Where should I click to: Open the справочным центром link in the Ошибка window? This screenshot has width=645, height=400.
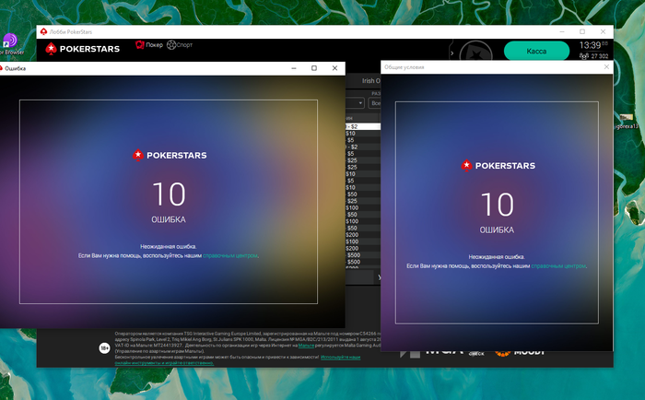(230, 255)
